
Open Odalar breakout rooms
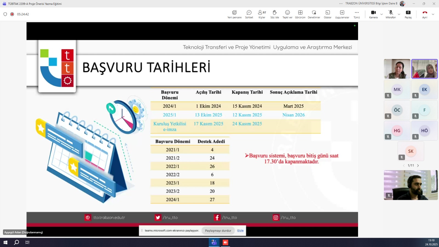tap(328, 14)
